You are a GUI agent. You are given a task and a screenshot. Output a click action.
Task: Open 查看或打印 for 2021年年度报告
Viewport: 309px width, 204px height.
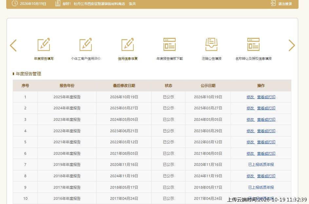point(266,142)
